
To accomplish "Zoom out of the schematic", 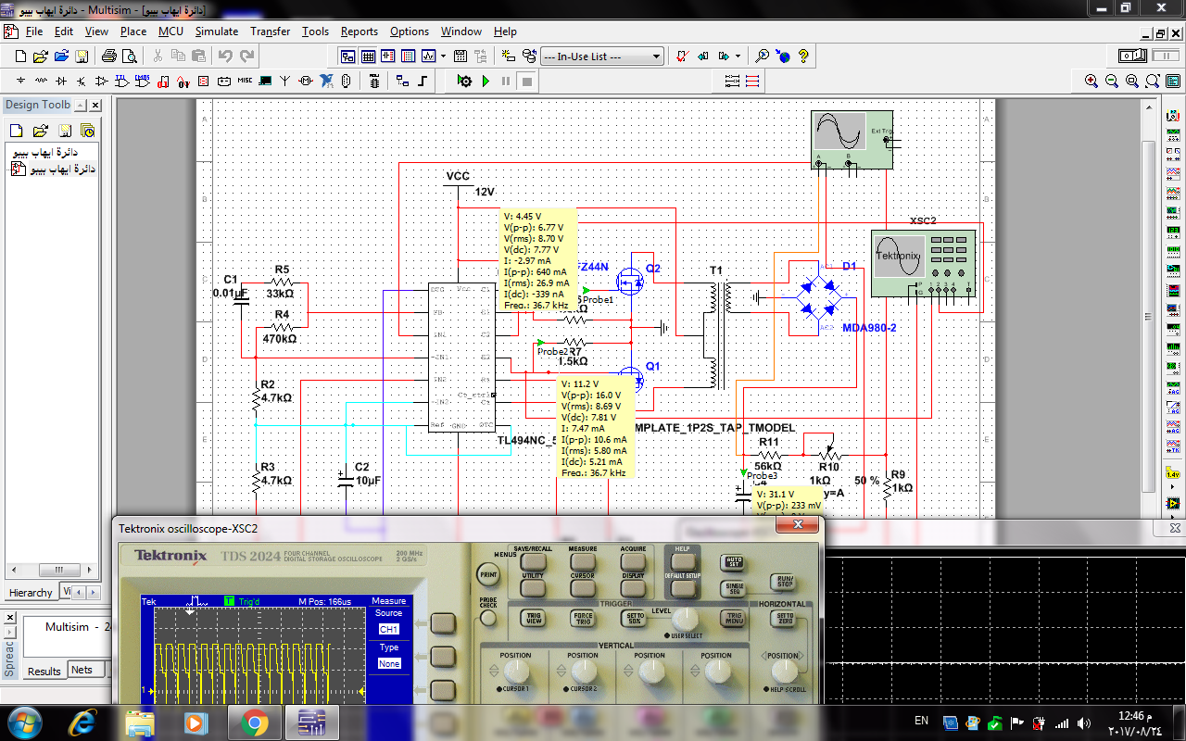I will tap(1112, 81).
